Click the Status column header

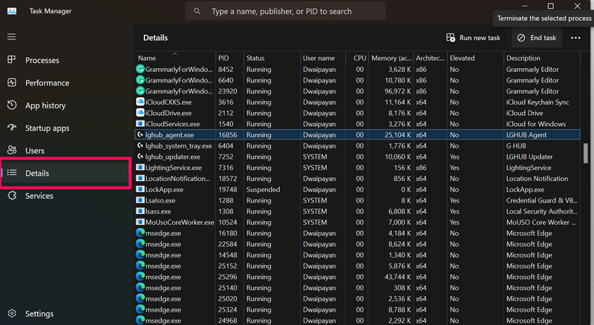point(255,58)
